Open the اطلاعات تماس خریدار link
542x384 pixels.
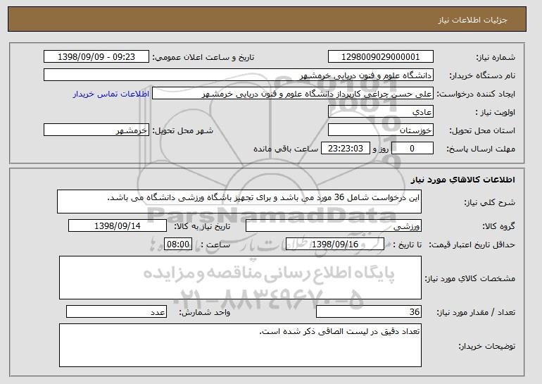pos(111,94)
